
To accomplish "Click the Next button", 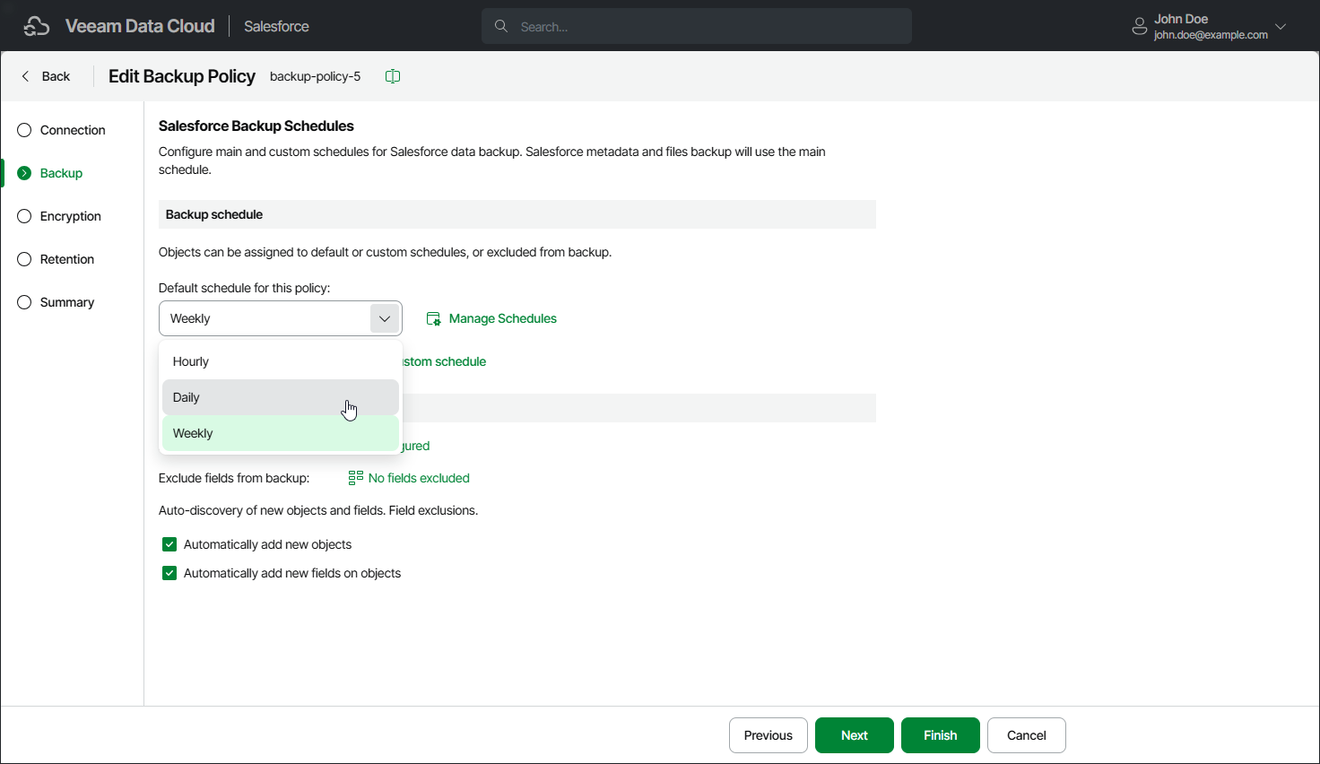I will click(x=855, y=735).
